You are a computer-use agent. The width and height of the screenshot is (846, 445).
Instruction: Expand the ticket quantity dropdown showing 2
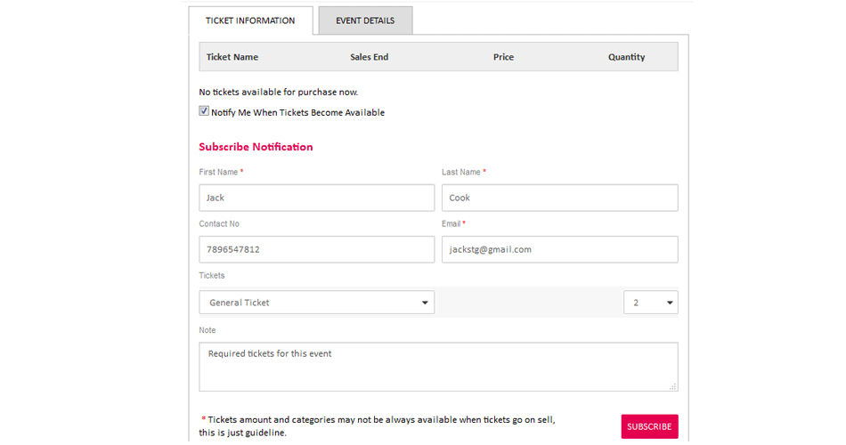pyautogui.click(x=650, y=303)
